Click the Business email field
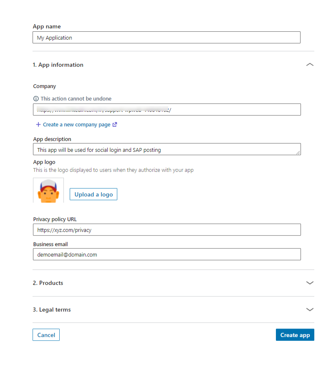 [x=167, y=254]
